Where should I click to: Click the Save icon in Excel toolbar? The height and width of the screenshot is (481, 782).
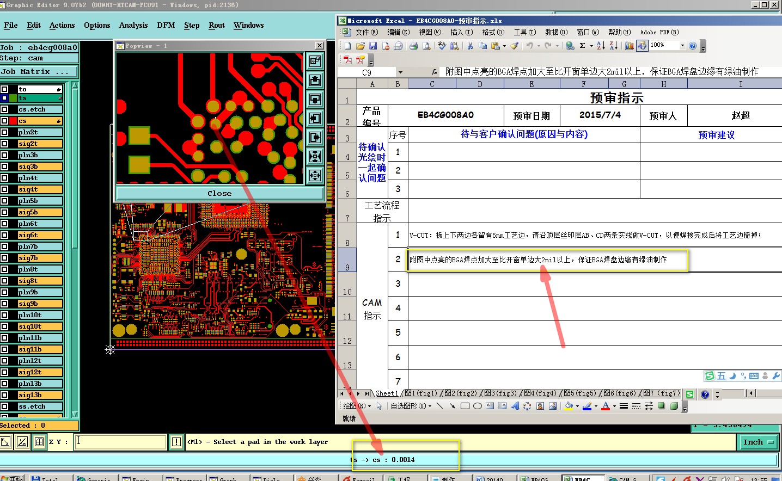pyautogui.click(x=373, y=46)
